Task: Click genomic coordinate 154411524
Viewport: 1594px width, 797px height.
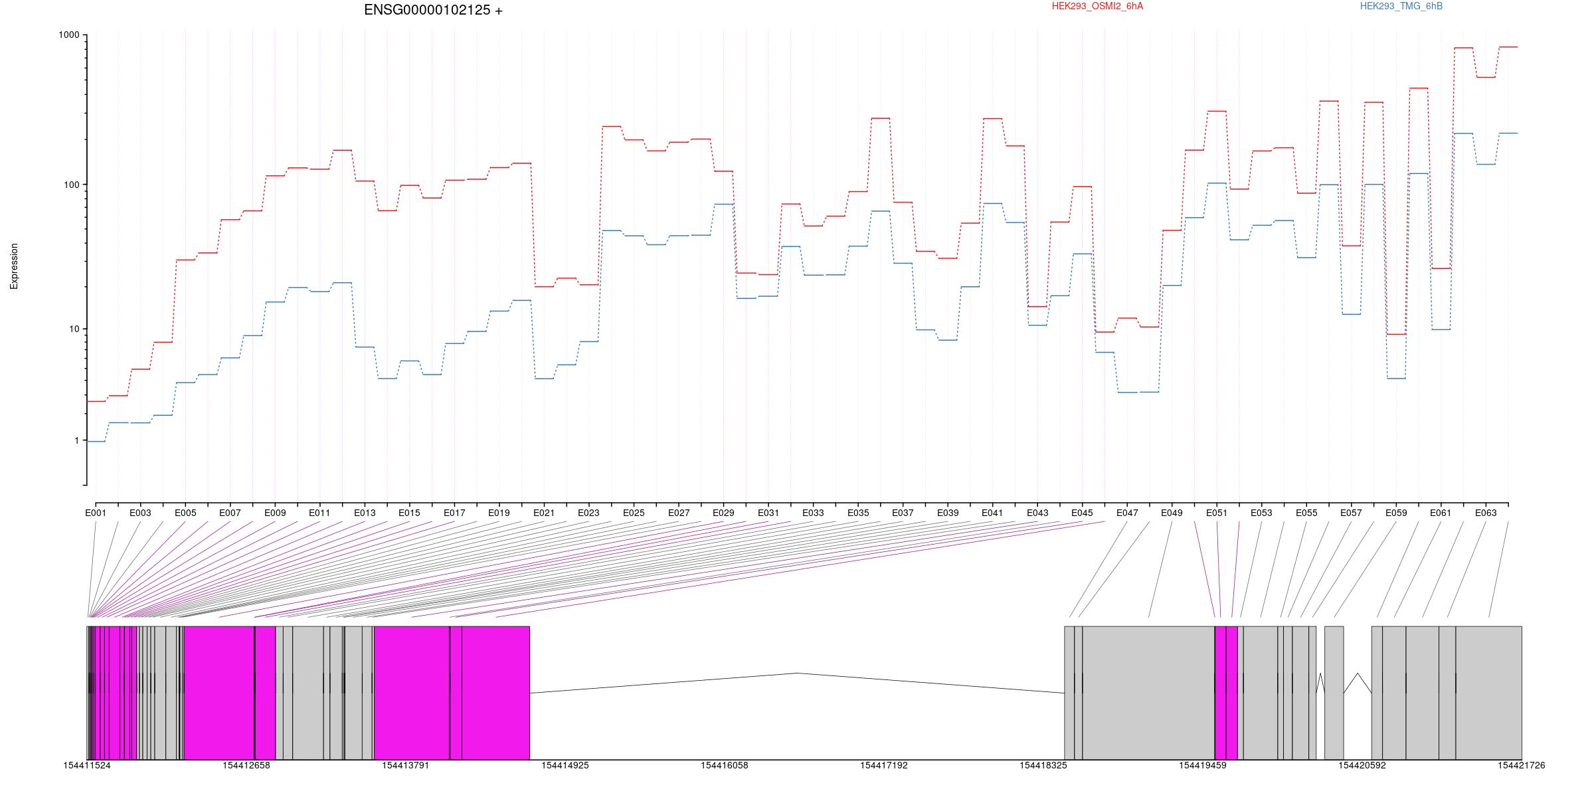Action: click(87, 766)
